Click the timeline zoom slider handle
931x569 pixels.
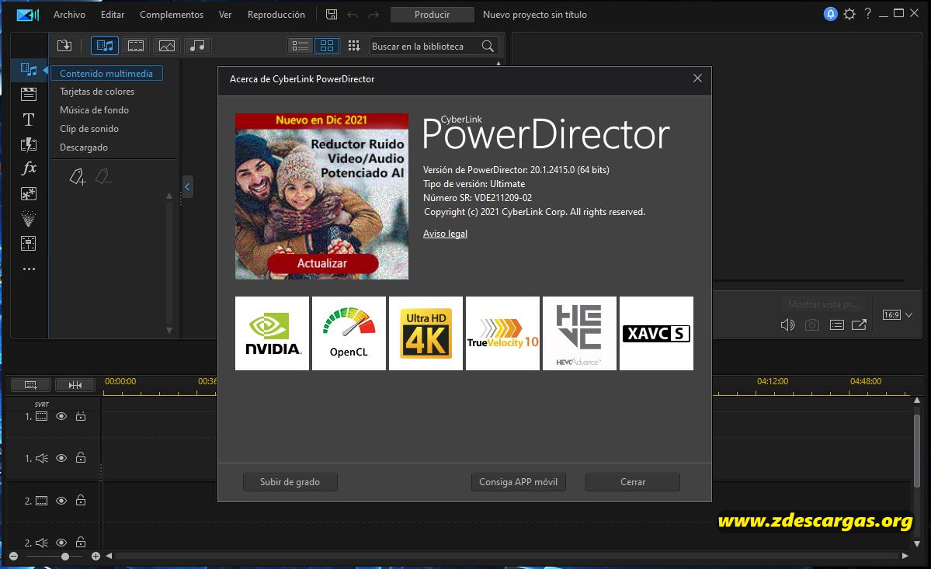(64, 557)
